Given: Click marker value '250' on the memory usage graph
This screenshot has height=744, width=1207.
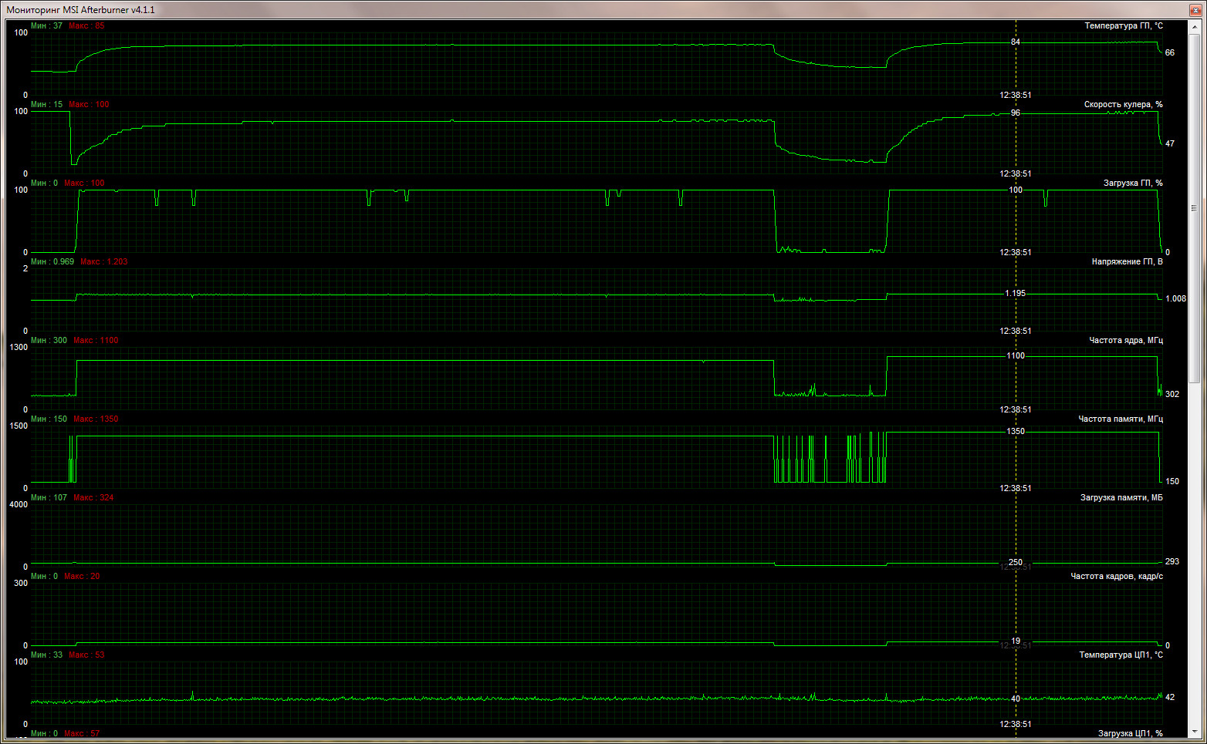Looking at the screenshot, I should [1016, 563].
